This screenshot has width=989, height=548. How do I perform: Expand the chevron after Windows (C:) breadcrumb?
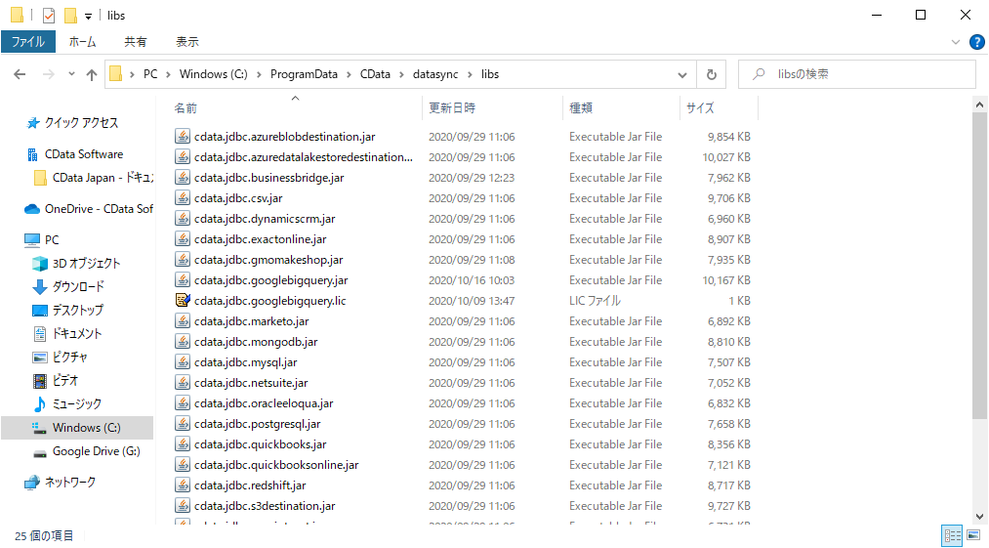tap(259, 74)
